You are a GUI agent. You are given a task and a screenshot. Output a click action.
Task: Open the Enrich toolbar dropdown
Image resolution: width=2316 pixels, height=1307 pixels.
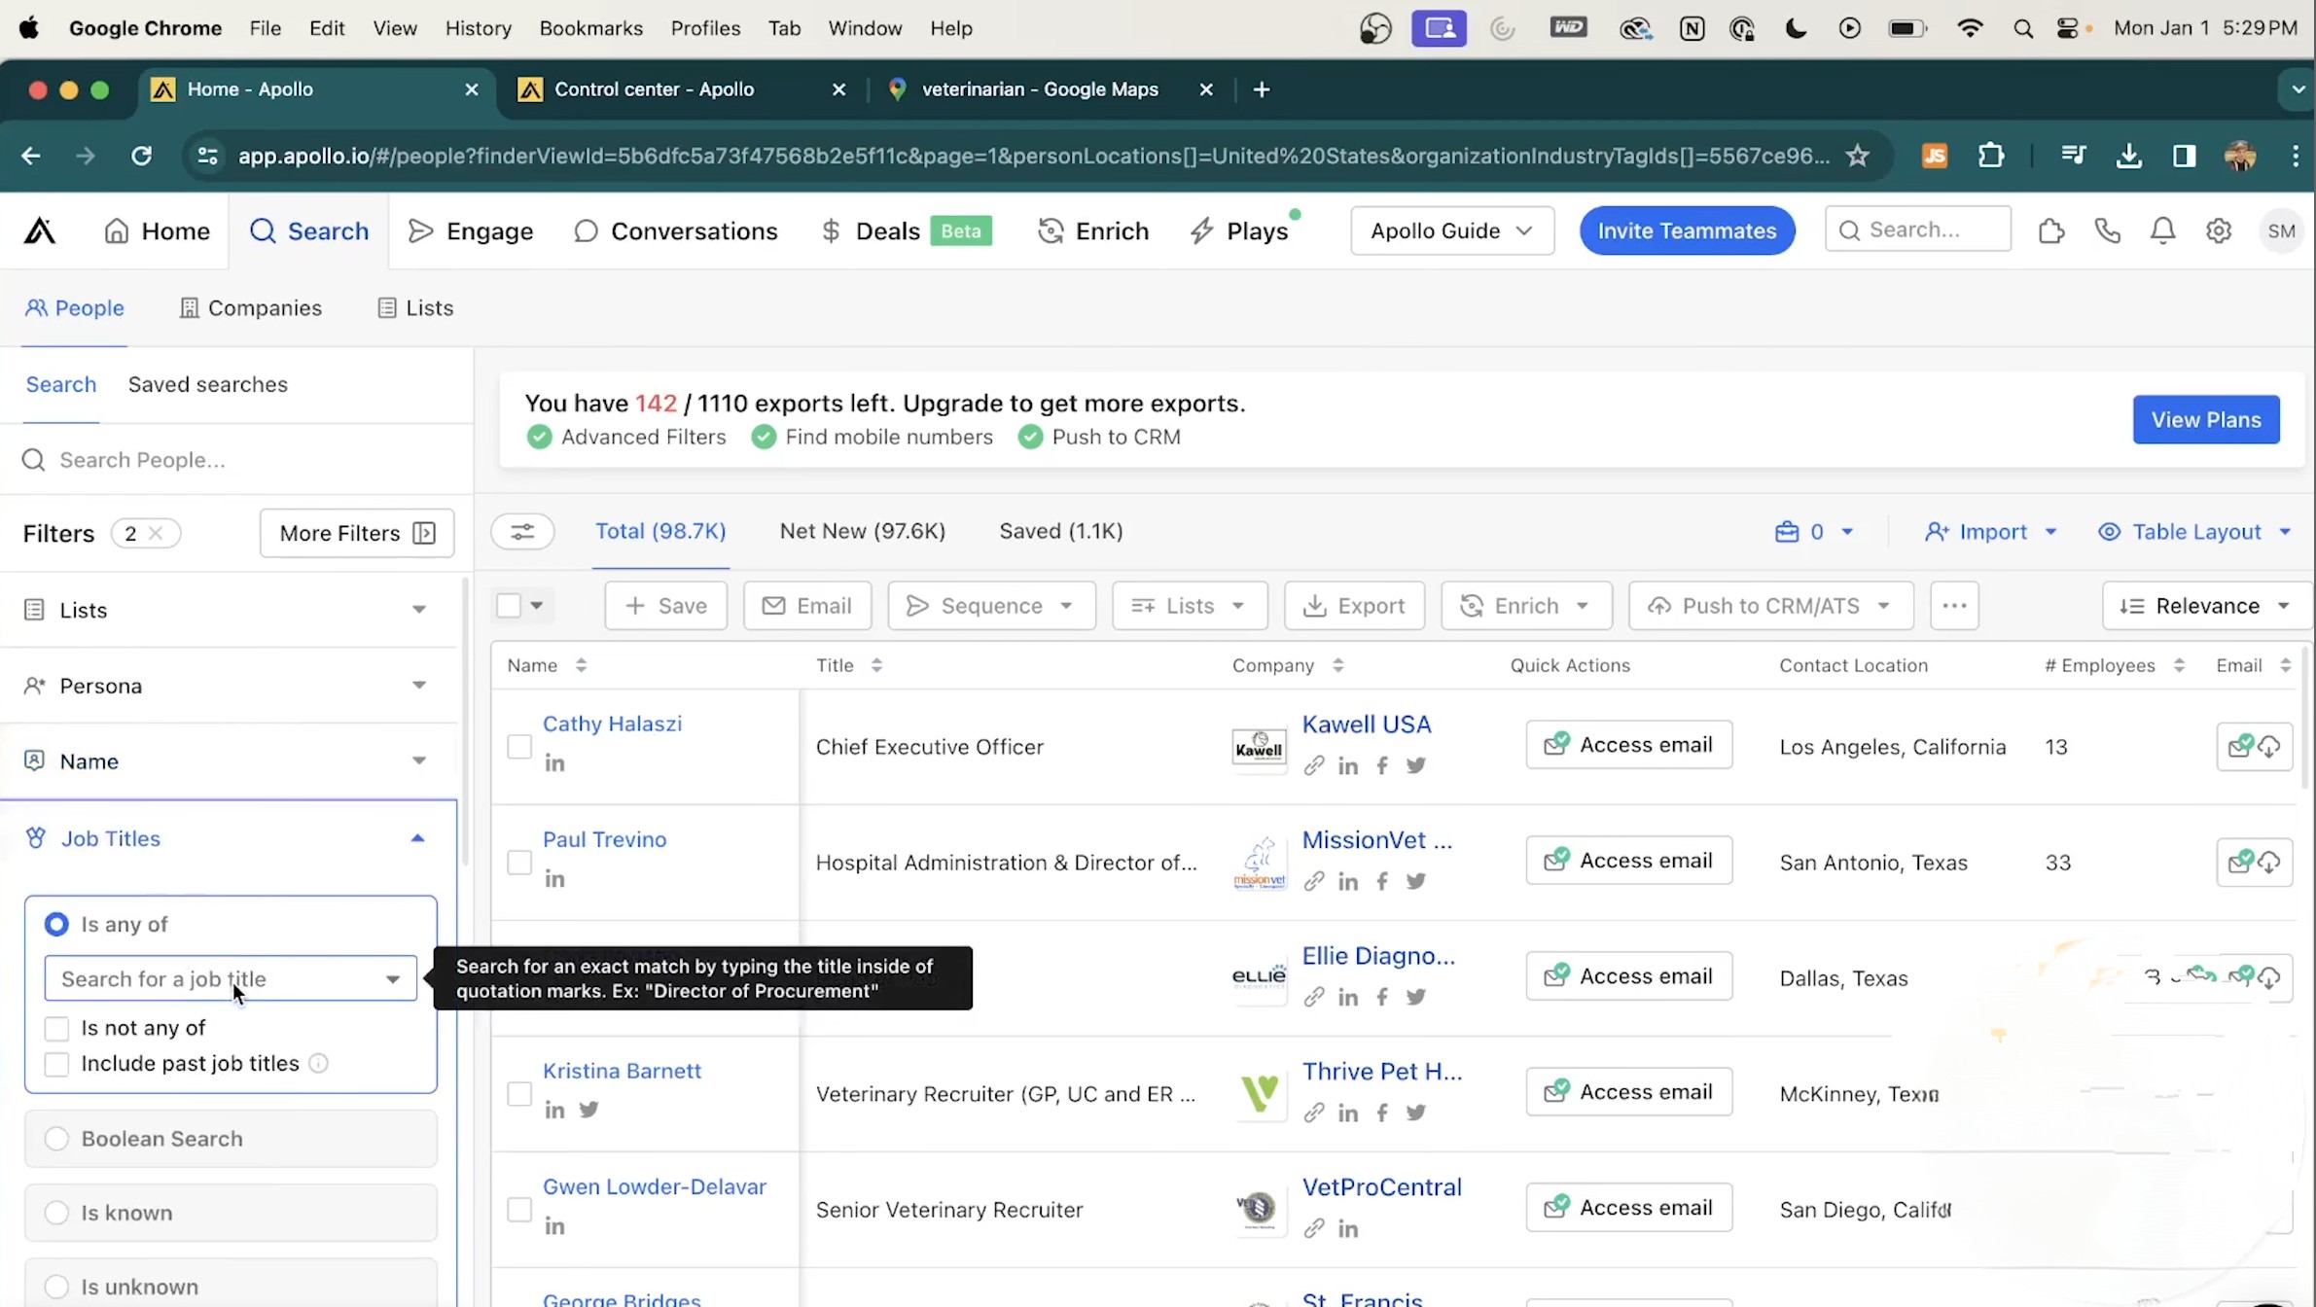click(1525, 606)
